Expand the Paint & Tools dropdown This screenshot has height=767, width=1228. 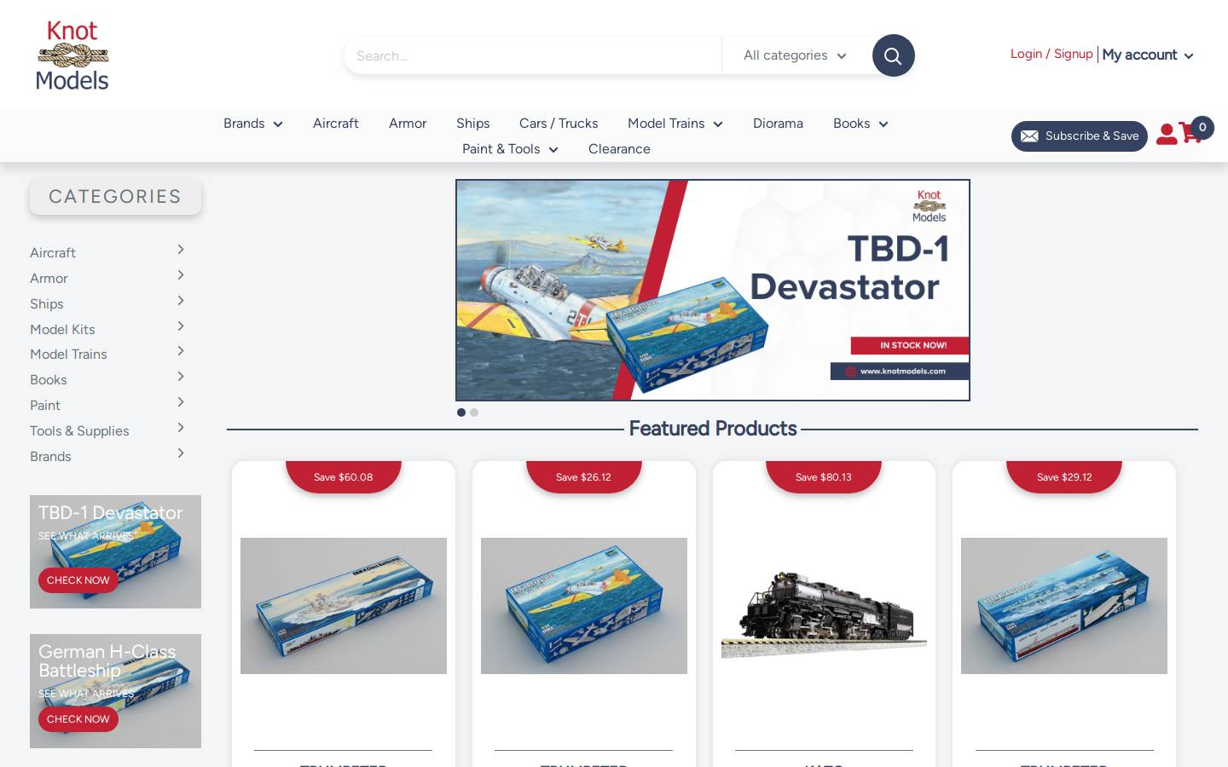click(x=510, y=149)
